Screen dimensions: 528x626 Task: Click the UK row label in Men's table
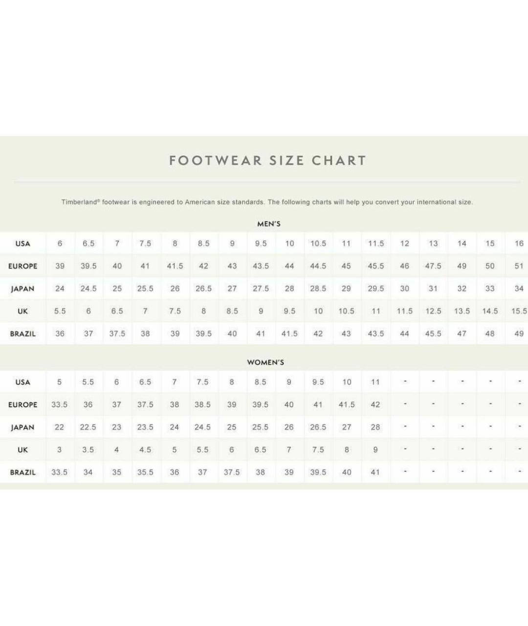click(x=22, y=311)
